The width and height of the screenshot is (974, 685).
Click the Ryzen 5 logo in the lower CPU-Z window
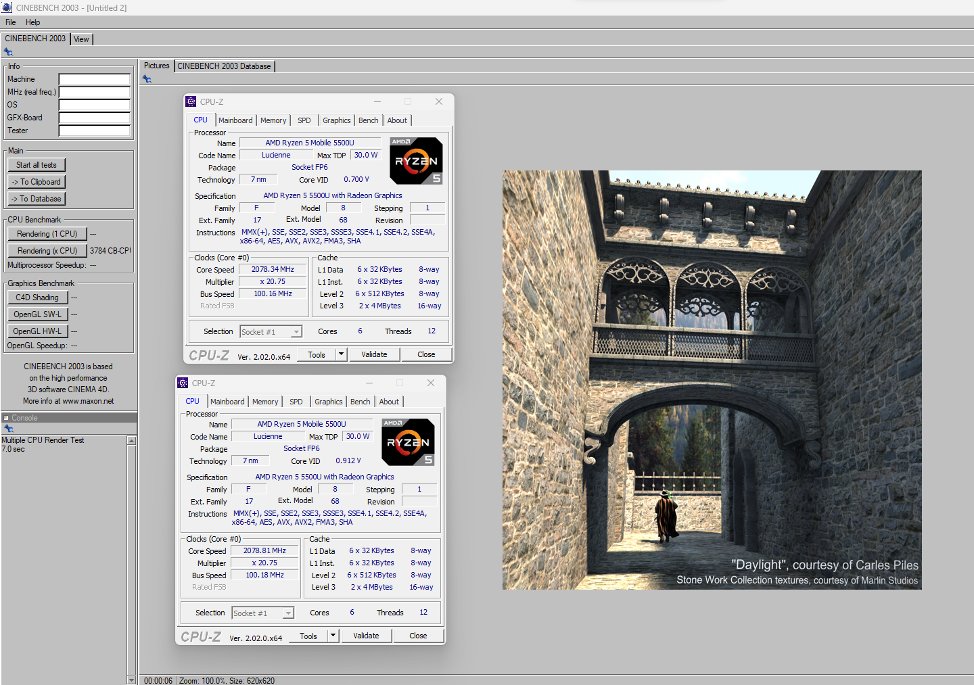pos(409,442)
